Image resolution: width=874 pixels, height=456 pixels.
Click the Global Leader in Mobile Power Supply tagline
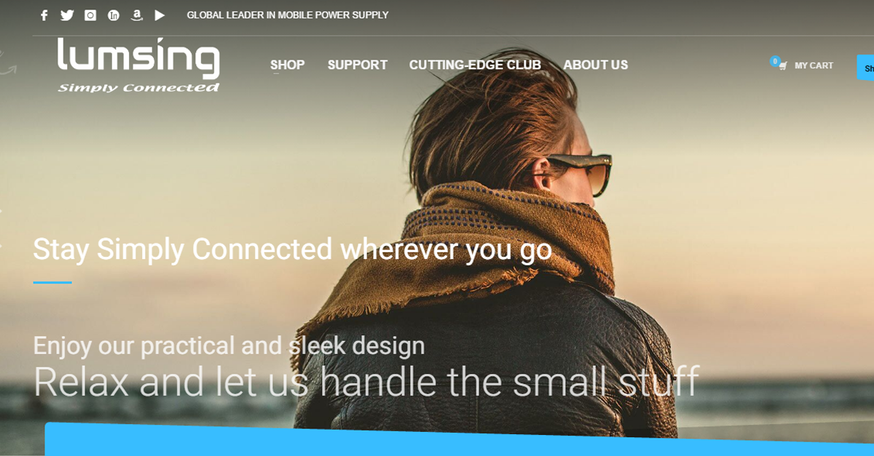click(x=288, y=15)
